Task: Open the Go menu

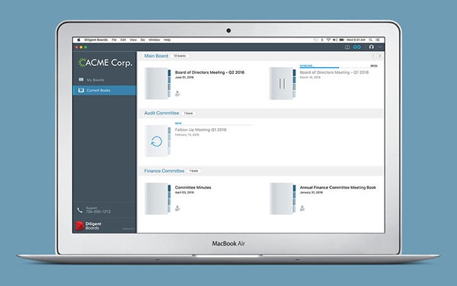Action: [143, 40]
